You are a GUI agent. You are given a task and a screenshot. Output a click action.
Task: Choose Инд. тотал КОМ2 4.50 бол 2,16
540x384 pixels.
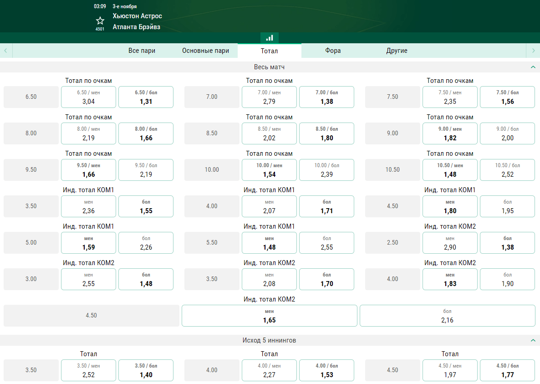(447, 316)
